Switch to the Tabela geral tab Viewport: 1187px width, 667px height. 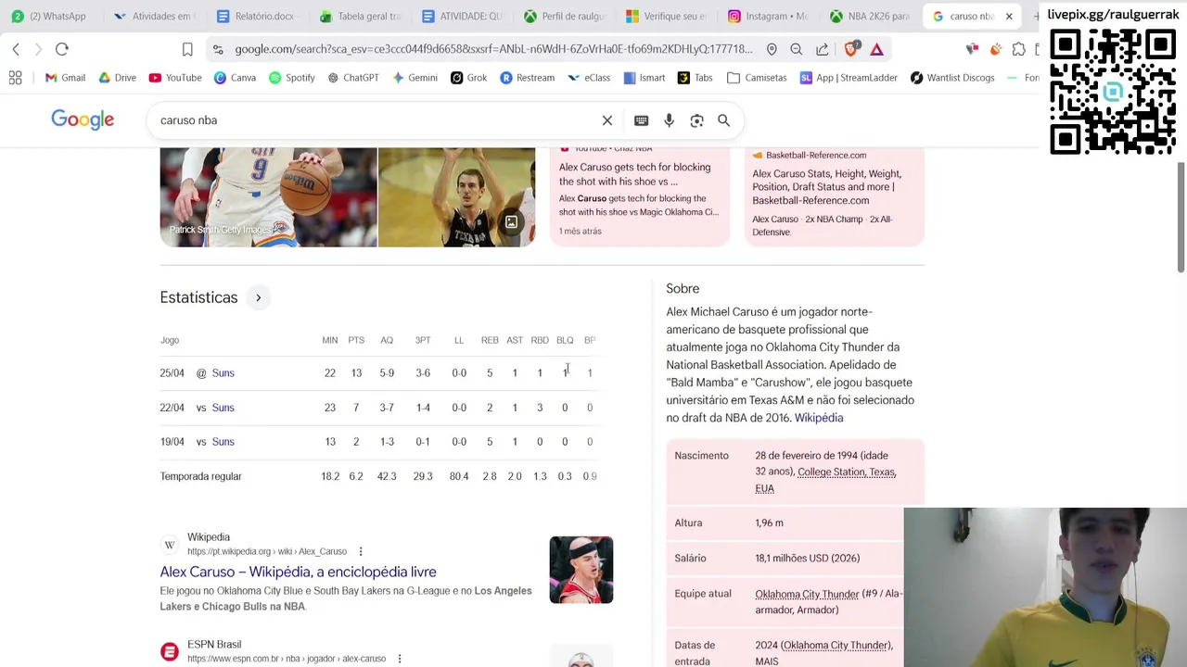pos(360,16)
